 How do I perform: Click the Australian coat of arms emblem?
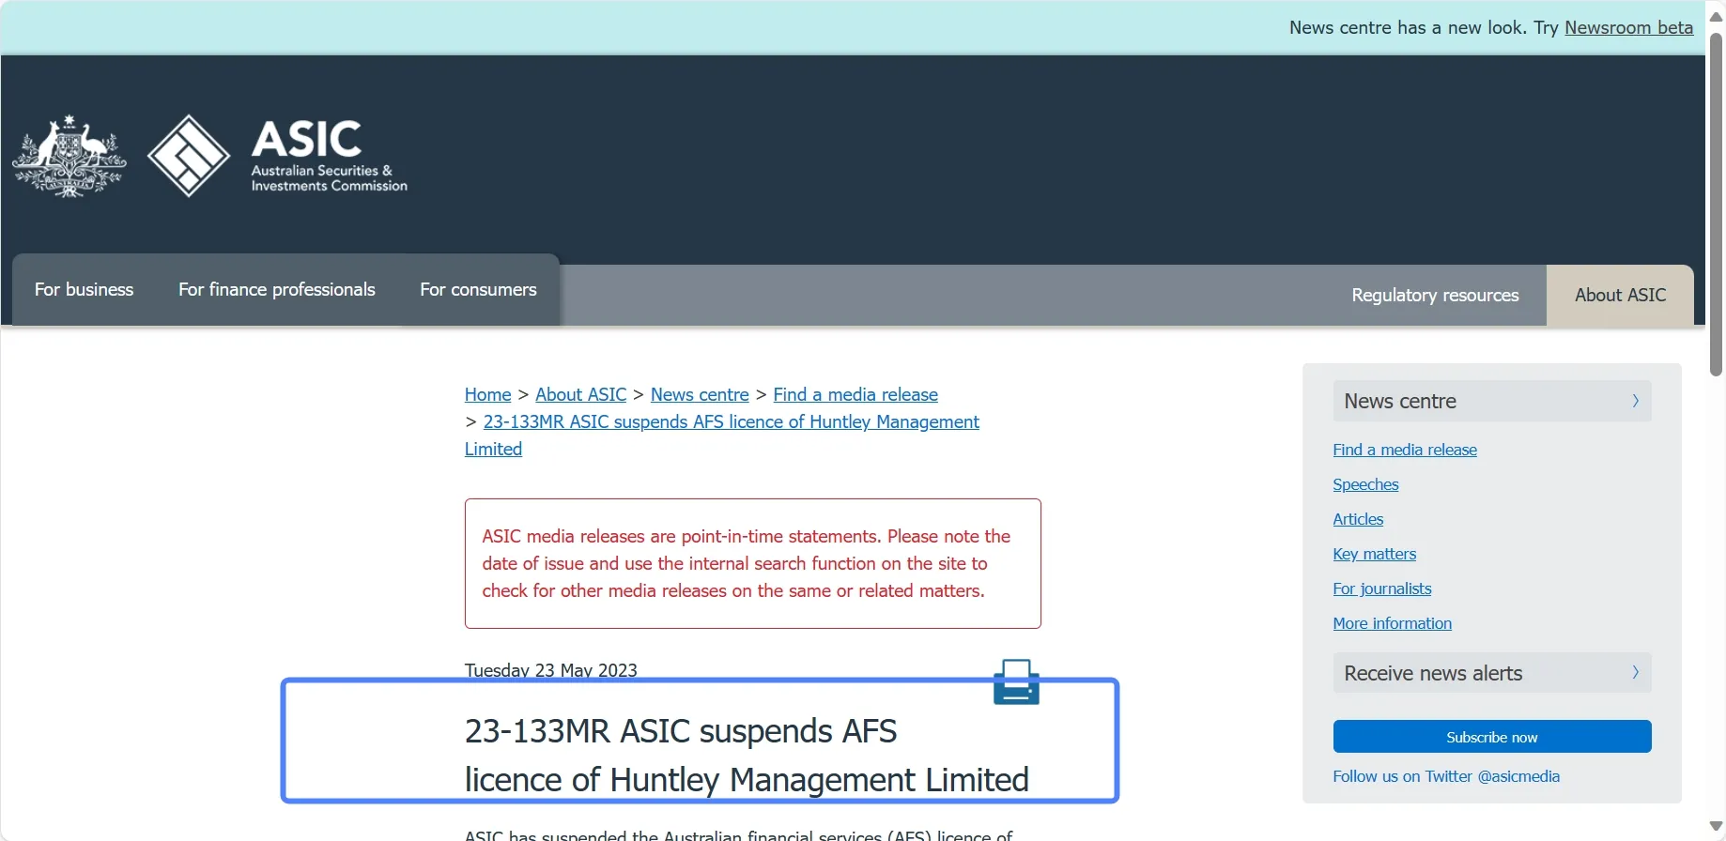coord(69,156)
